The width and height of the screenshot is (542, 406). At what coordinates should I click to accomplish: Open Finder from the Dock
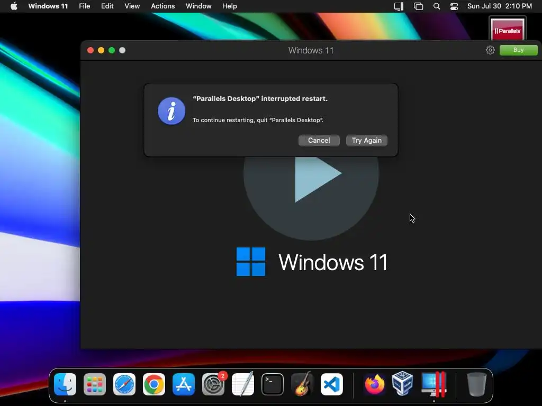[65, 384]
